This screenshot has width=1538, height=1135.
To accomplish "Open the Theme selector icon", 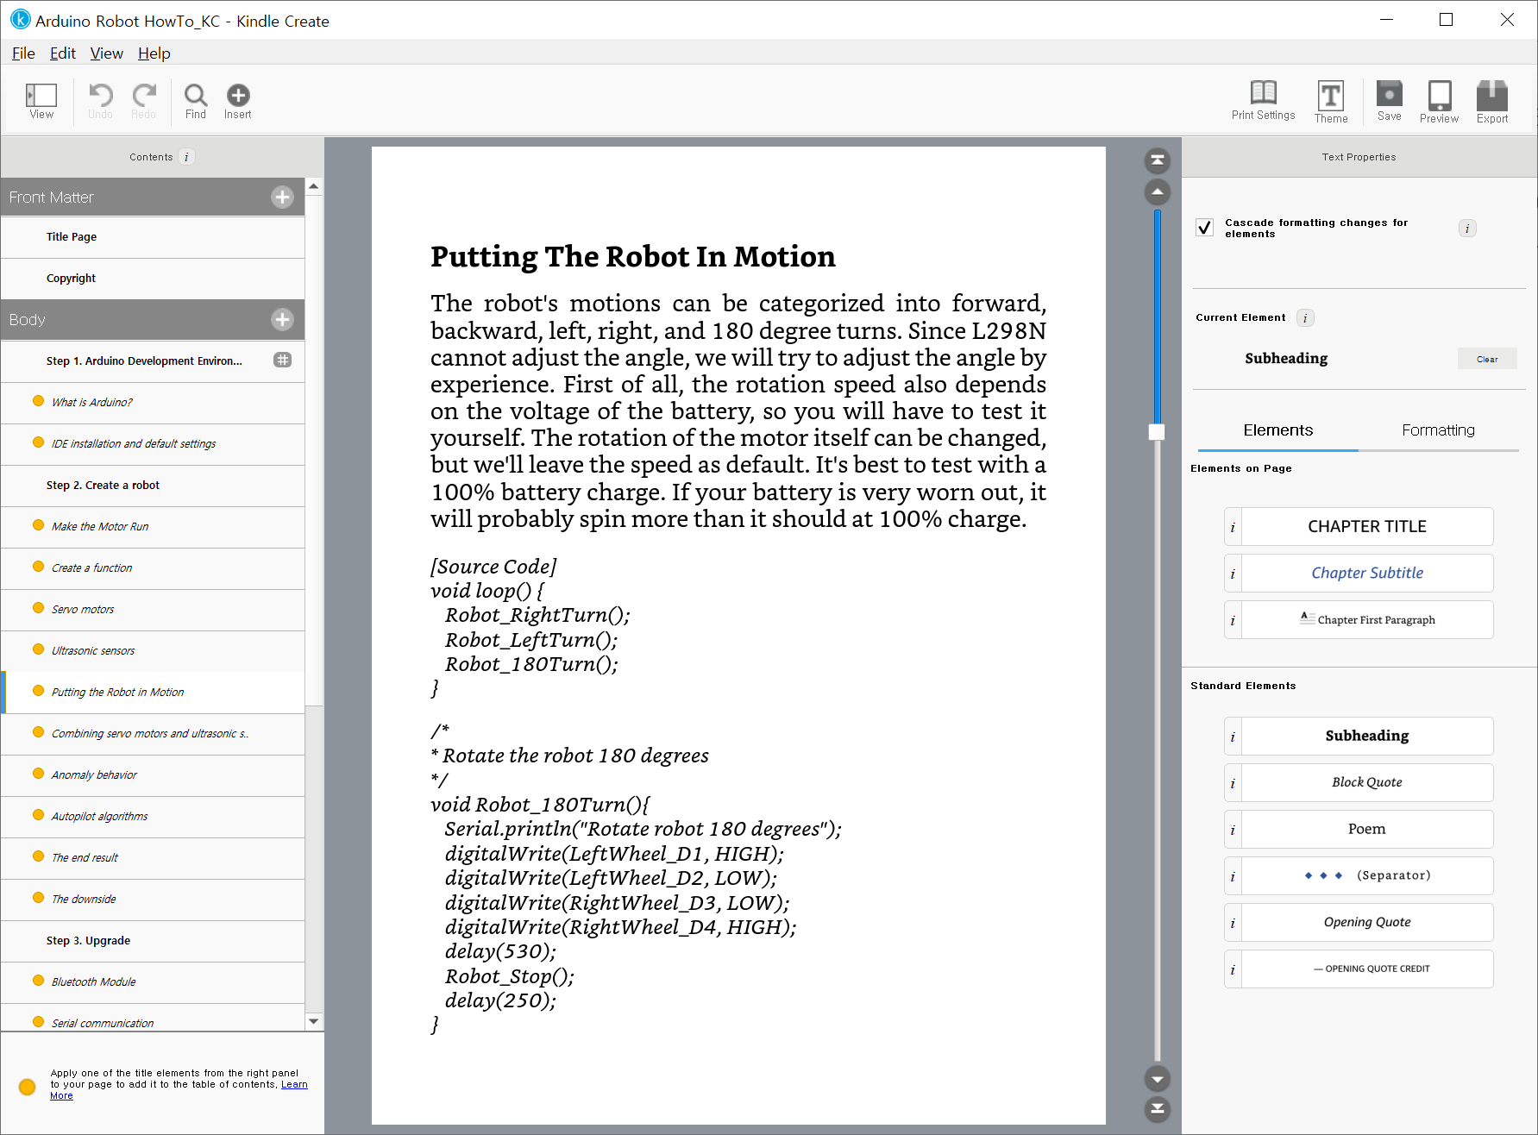I will (x=1330, y=95).
